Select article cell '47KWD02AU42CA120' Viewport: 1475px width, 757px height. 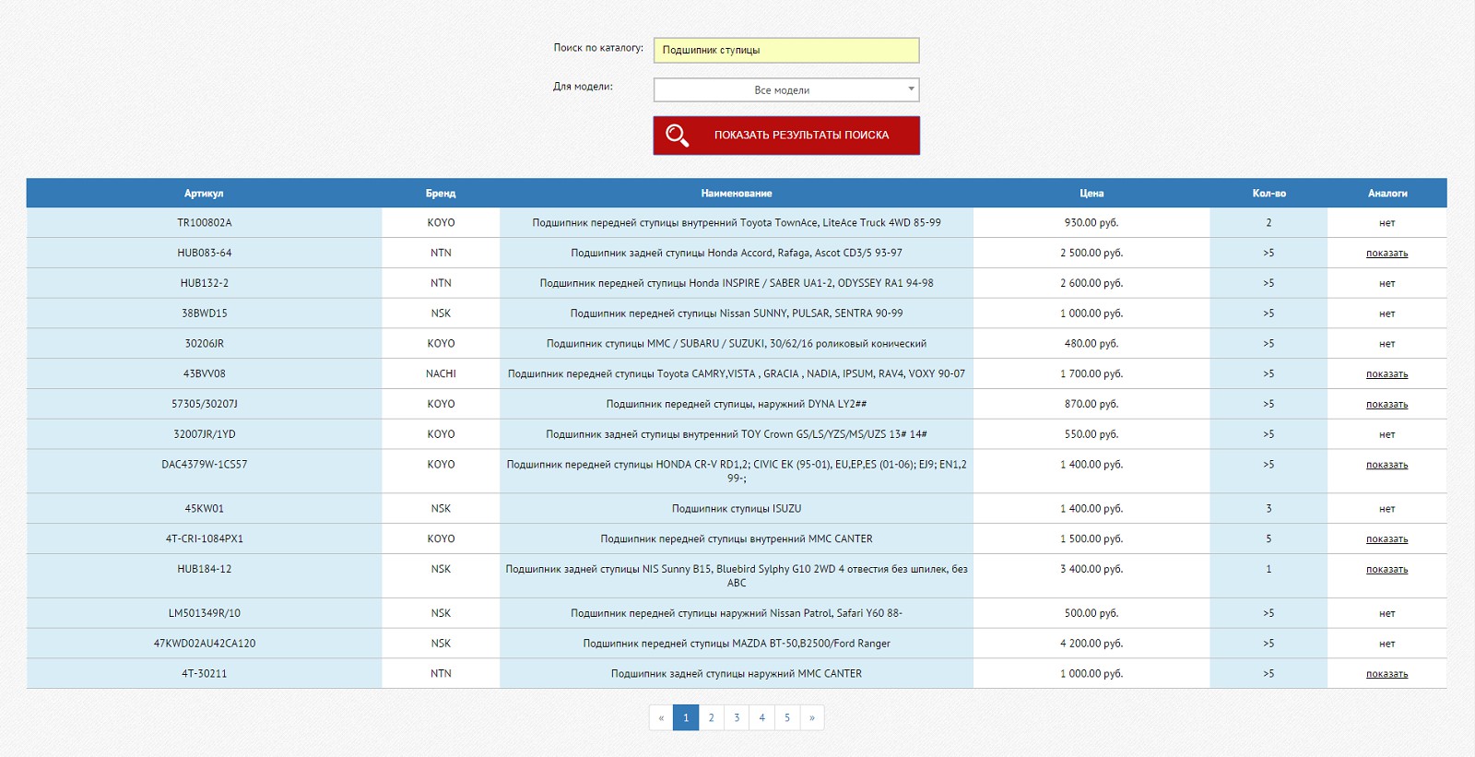pos(205,644)
